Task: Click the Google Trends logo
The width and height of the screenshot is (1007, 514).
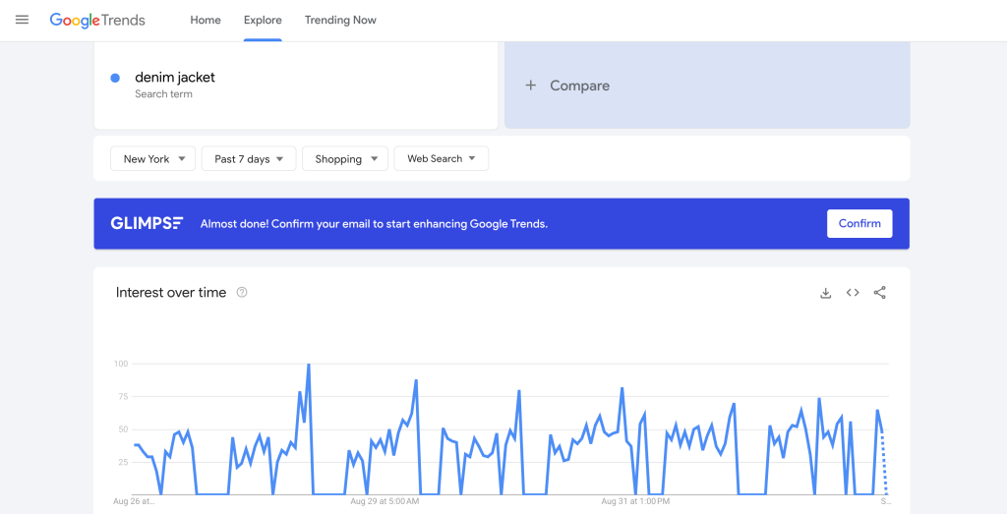Action: pyautogui.click(x=97, y=21)
